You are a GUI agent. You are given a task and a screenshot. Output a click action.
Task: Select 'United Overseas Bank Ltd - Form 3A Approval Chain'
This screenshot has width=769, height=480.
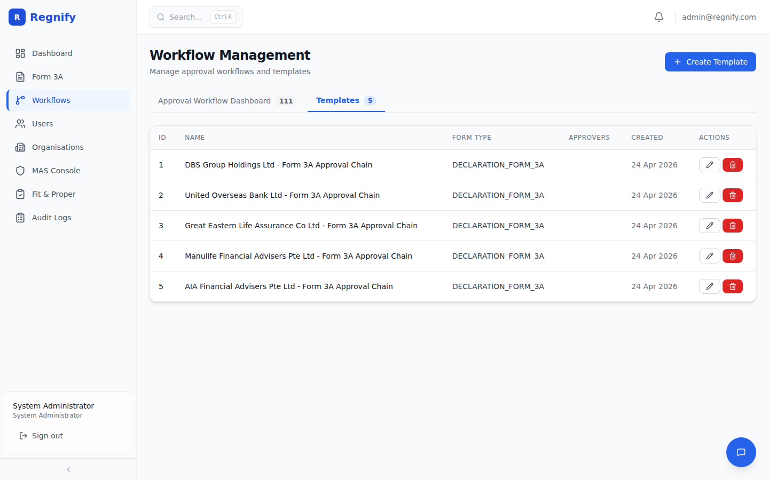point(283,195)
